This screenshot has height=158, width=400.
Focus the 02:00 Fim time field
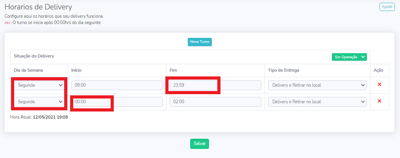(x=215, y=102)
